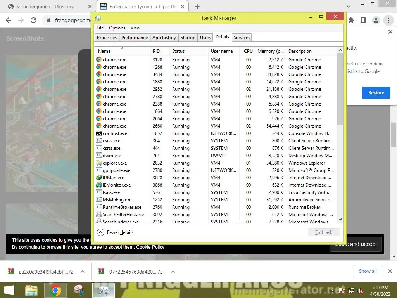
Task: Click the process list scrollbar up arrow
Action: tap(340, 50)
